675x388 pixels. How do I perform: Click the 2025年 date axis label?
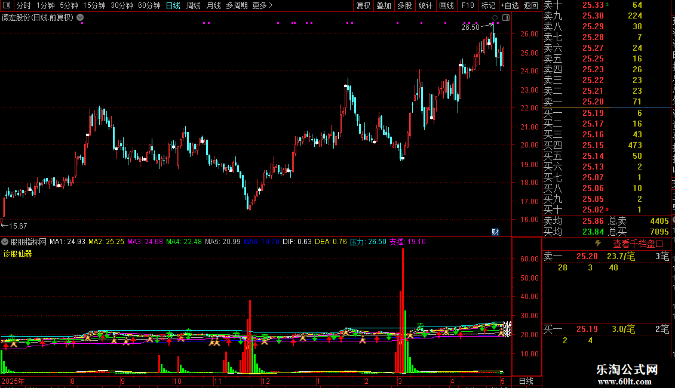(13, 381)
